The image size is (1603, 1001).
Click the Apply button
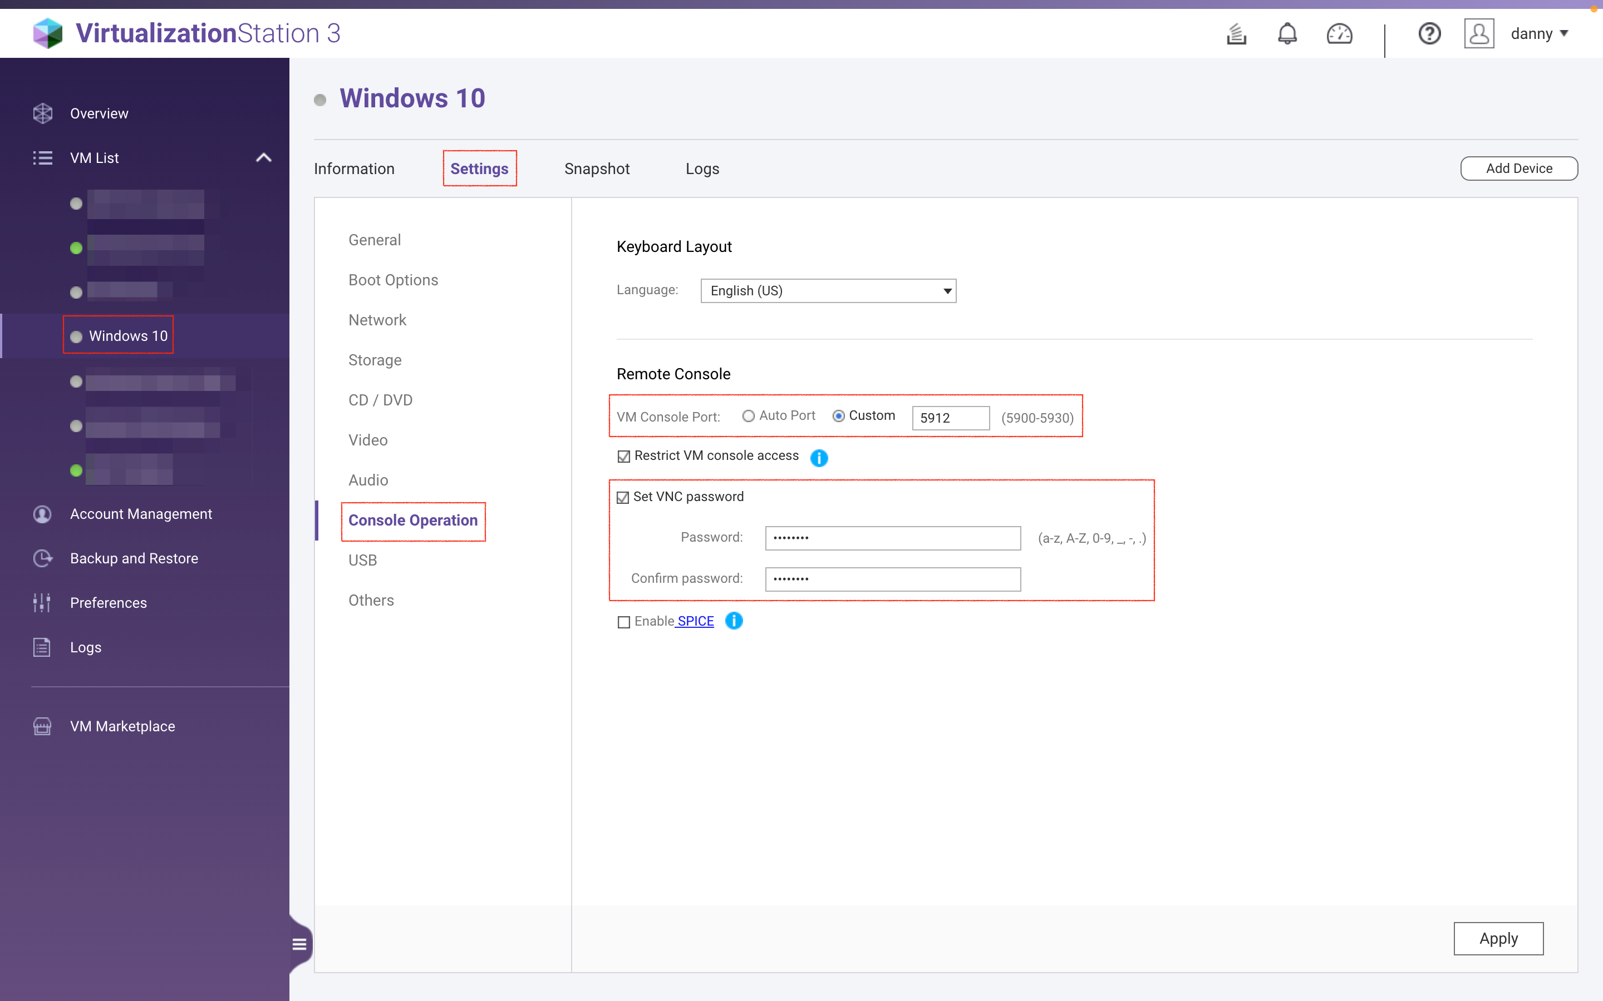tap(1498, 938)
